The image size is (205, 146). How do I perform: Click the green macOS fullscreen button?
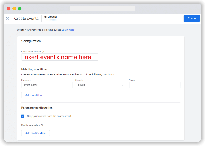tap(20, 9)
